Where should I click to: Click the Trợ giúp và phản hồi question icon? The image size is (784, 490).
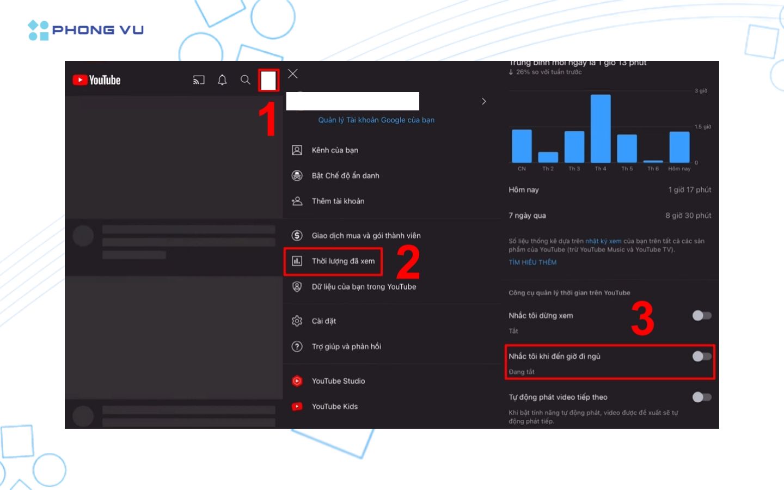click(x=297, y=347)
